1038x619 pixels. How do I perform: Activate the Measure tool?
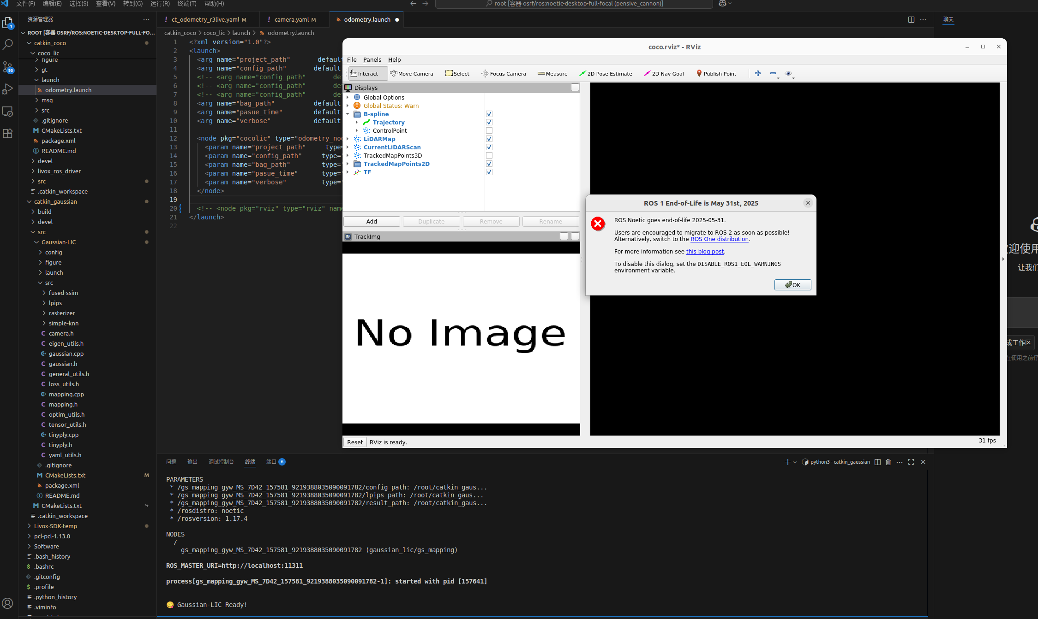[x=552, y=74]
